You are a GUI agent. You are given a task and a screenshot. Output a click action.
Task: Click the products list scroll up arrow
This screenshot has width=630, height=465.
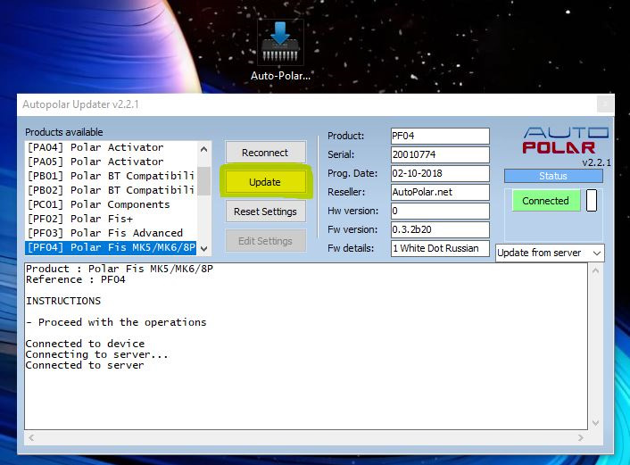tap(204, 149)
